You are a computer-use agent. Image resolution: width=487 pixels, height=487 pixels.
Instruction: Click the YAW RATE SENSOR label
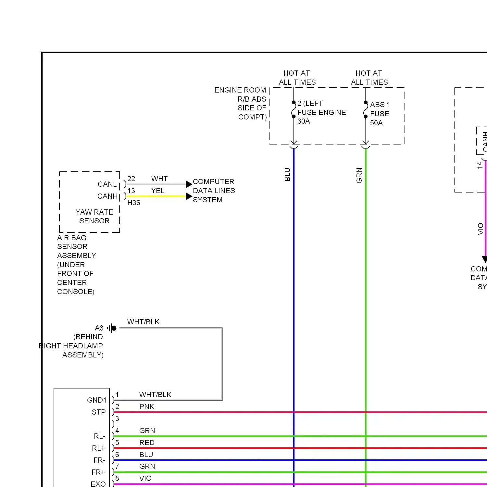[x=94, y=217]
